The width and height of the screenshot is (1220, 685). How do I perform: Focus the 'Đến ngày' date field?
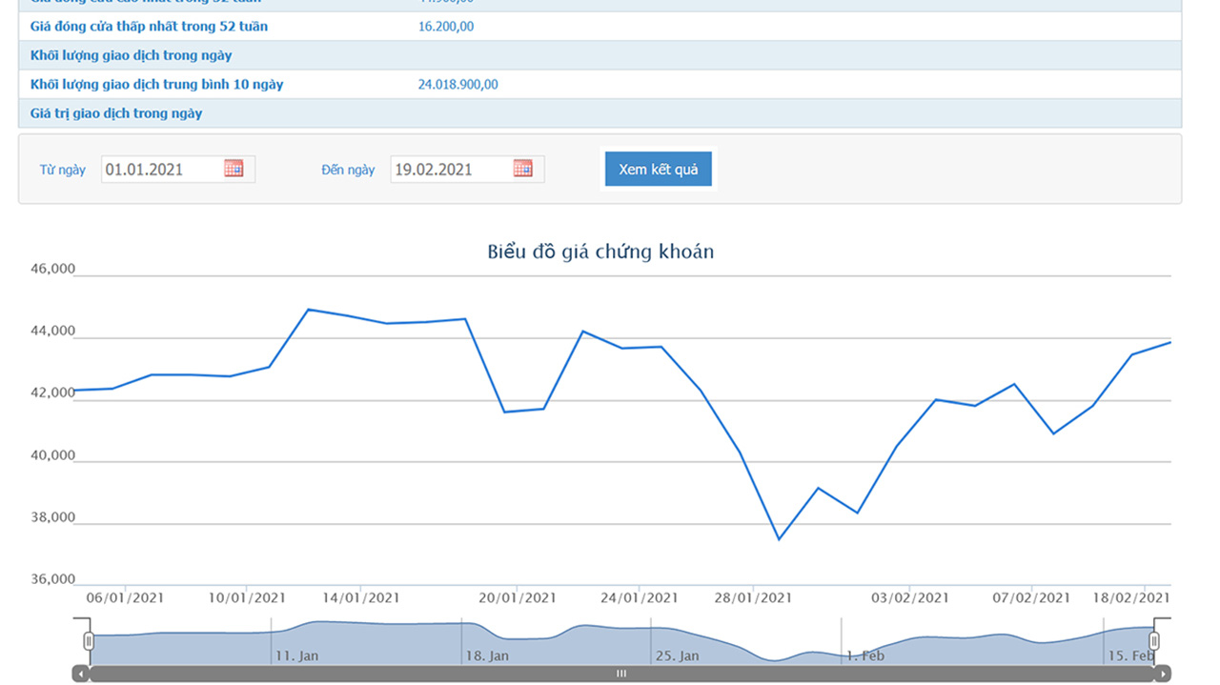(450, 170)
